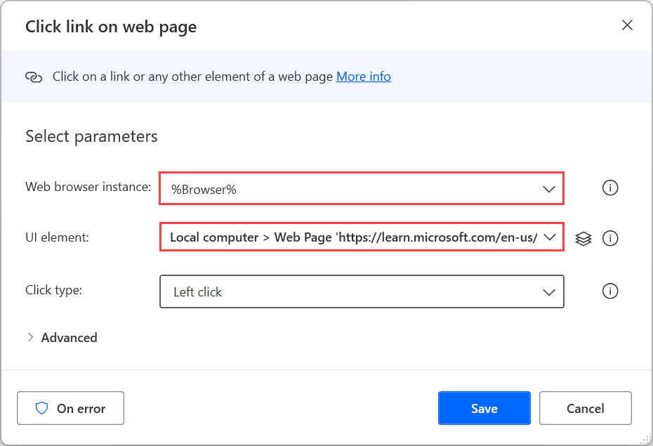Viewport: 653px width, 446px height.
Task: Cancel the dialog
Action: point(585,408)
